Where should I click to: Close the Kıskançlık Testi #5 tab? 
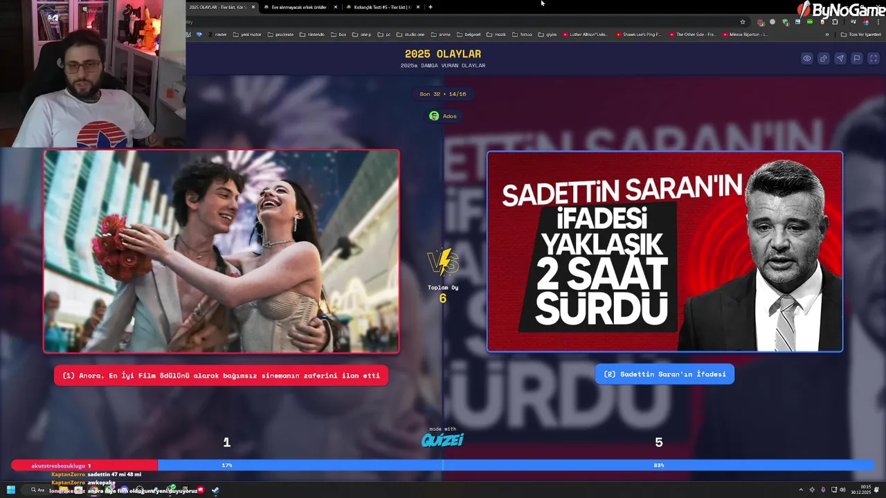pos(418,7)
